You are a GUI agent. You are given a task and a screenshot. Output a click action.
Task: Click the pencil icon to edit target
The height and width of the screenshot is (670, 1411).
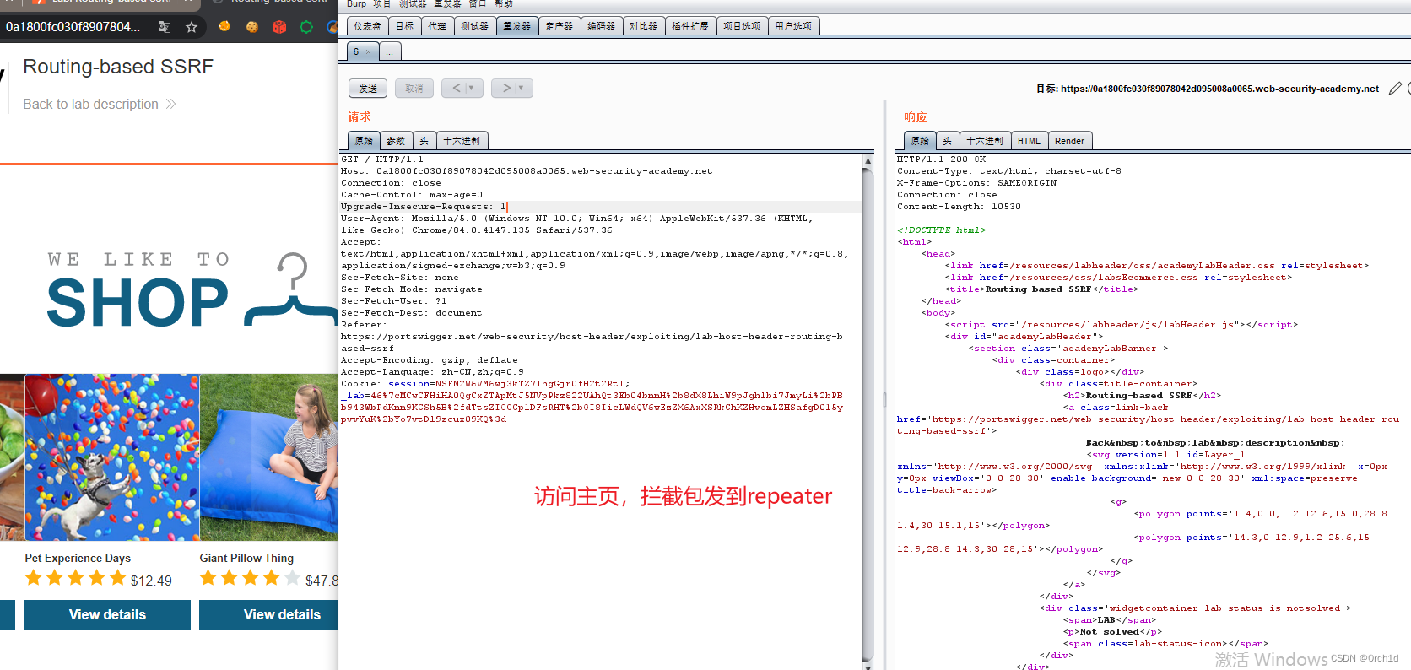1395,89
